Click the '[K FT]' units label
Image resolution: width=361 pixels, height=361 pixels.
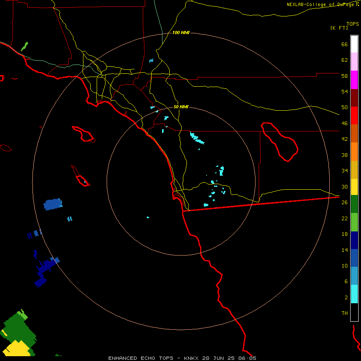click(339, 28)
